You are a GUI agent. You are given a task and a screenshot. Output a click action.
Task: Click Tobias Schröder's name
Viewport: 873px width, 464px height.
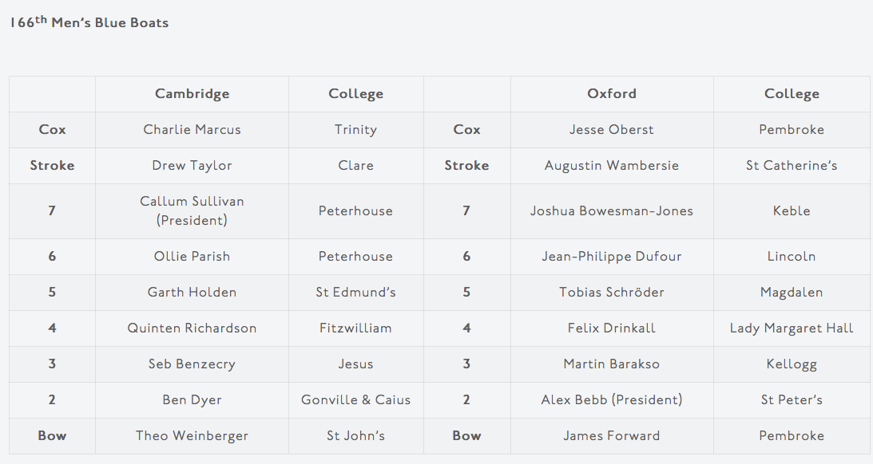pyautogui.click(x=612, y=293)
